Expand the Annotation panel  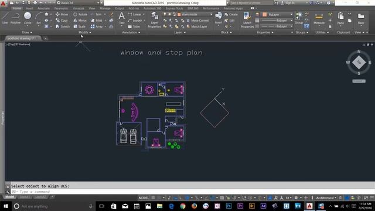coord(131,32)
